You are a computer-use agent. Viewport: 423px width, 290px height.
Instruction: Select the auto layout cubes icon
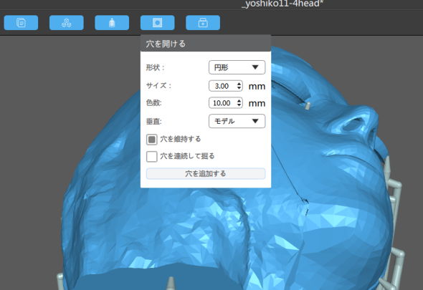[x=67, y=23]
